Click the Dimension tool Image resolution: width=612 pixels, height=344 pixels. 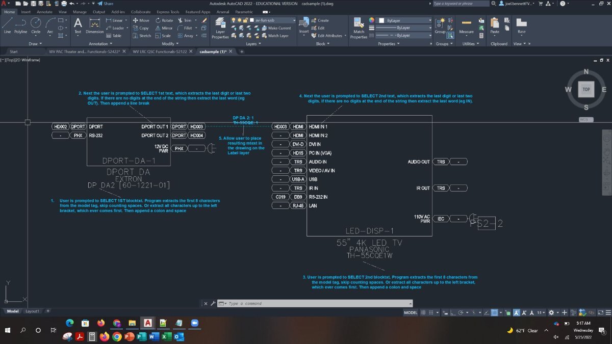coord(94,24)
